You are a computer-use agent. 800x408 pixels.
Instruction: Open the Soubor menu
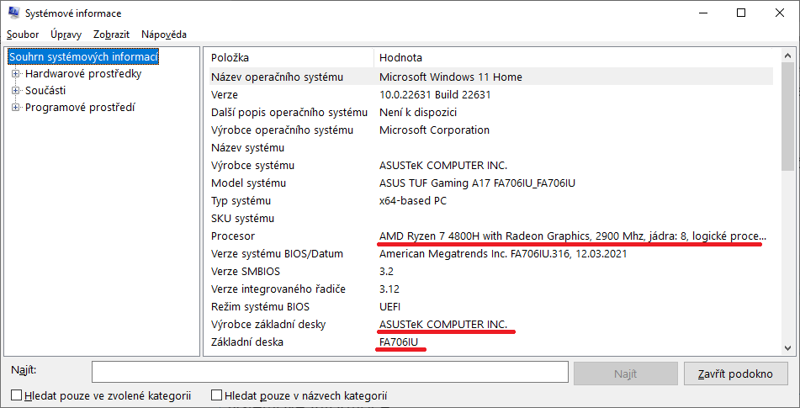tap(23, 34)
